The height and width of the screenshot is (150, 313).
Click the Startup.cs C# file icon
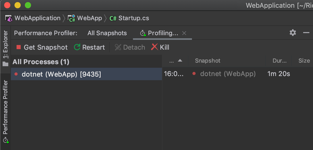(x=113, y=18)
